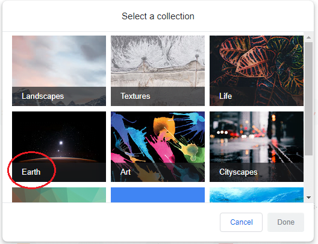Click the Life label text
Viewport: 318px width, 244px height.
click(x=225, y=96)
